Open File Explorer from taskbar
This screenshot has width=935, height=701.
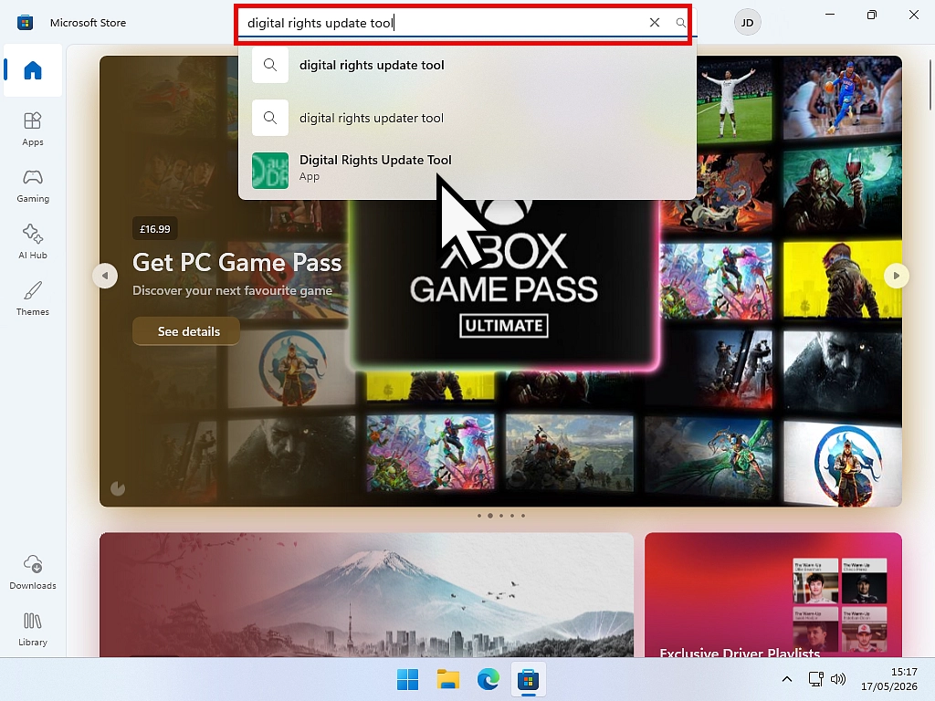pos(447,679)
